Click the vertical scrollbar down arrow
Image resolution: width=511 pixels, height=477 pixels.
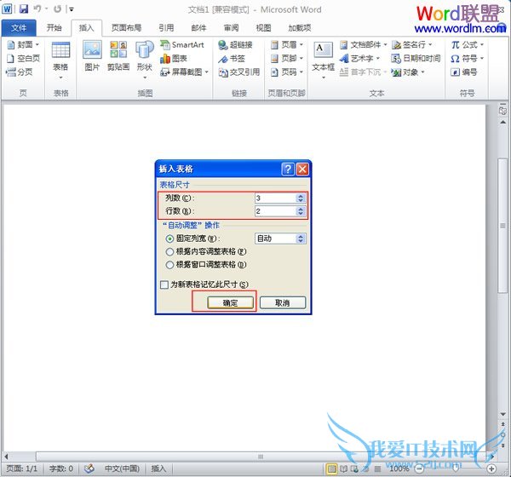[x=502, y=414]
